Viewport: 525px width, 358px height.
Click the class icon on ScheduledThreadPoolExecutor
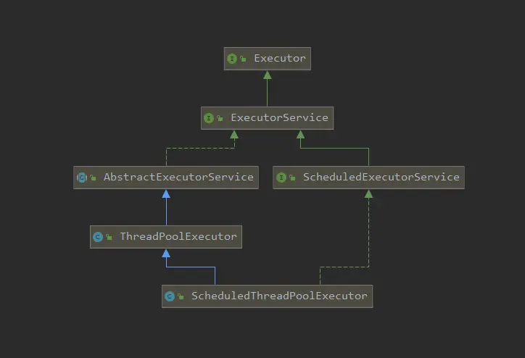[x=170, y=296]
